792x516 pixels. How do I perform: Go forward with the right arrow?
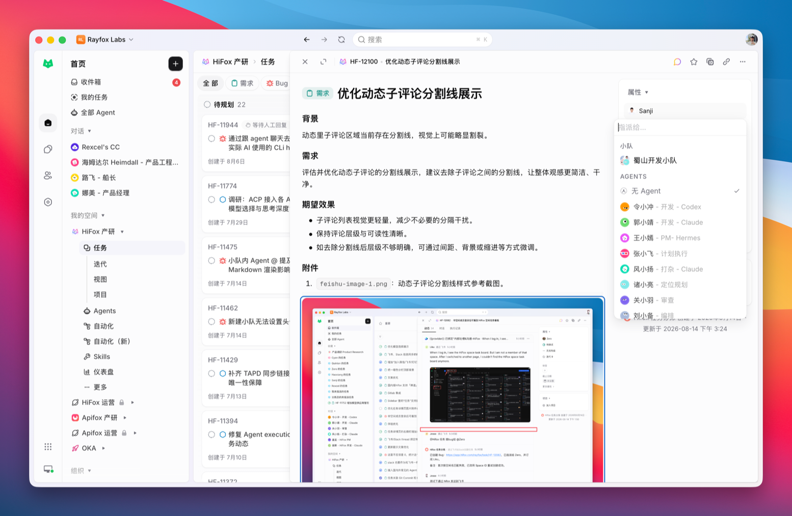324,39
